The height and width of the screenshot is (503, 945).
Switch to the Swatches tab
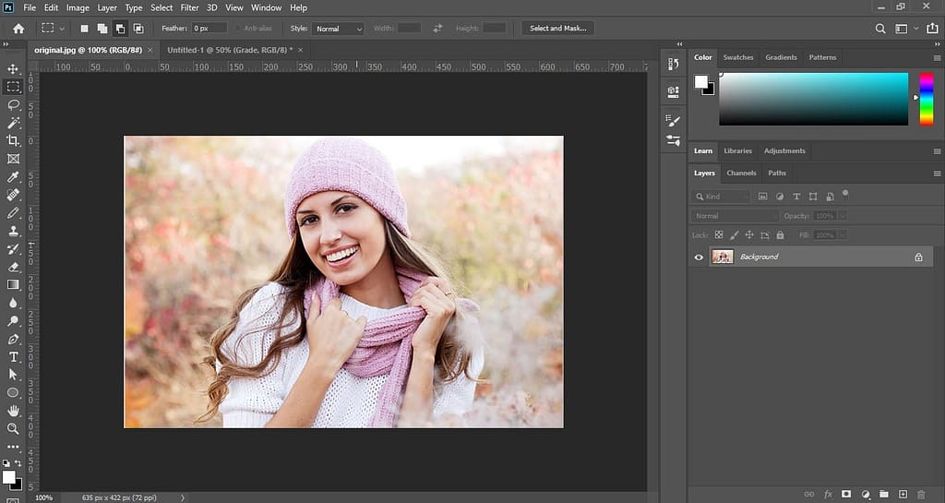click(x=738, y=57)
